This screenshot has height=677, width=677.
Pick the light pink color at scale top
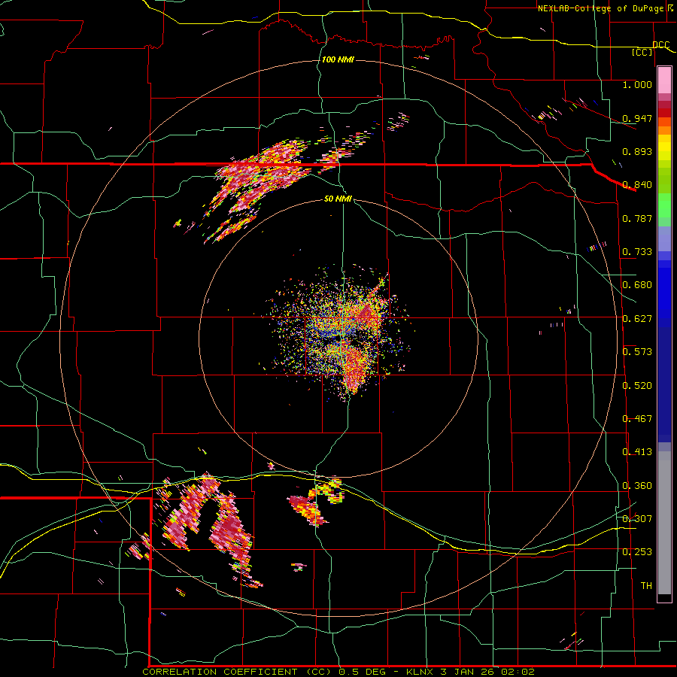tap(664, 80)
